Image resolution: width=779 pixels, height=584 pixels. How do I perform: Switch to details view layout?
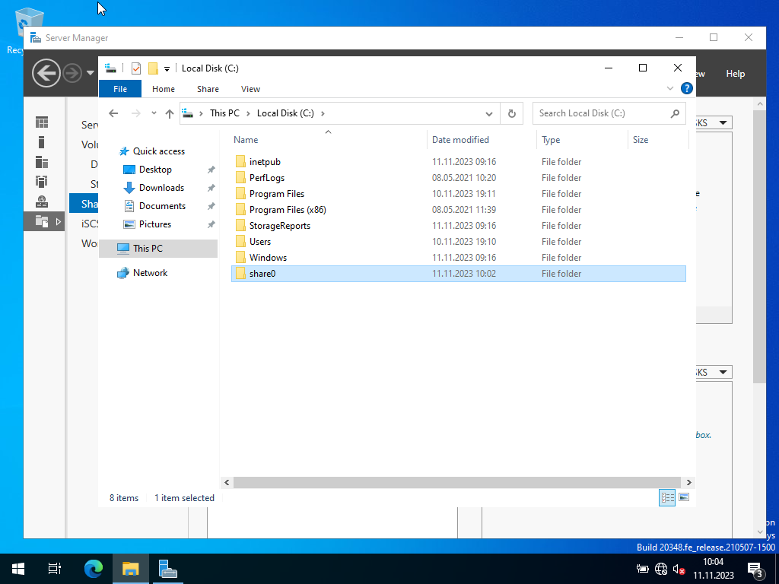[x=667, y=497]
